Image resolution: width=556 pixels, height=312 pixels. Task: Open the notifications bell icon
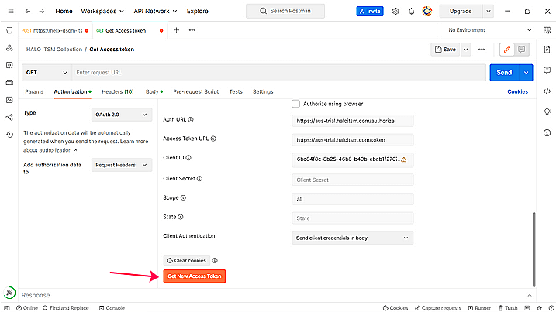tap(411, 12)
